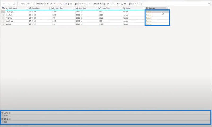This screenshot has width=212, height=127.
Task: Click ST value 1500 in preview pane
Action: click(6, 116)
